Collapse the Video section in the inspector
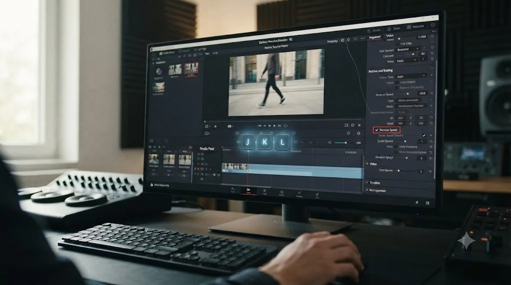This screenshot has height=285, width=511. [x=368, y=164]
